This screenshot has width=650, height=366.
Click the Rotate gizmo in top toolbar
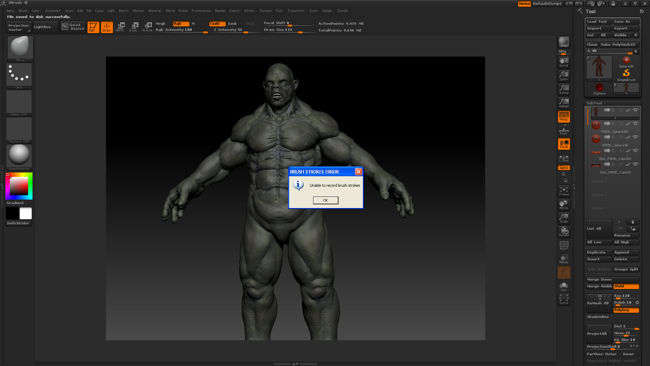click(147, 27)
